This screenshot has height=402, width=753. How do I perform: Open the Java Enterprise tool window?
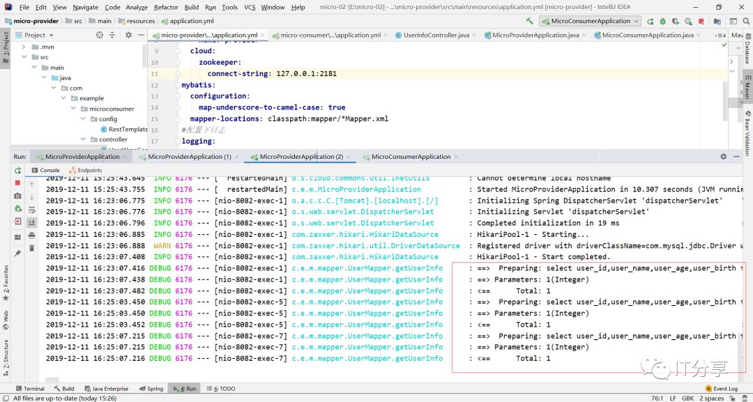pyautogui.click(x=106, y=389)
